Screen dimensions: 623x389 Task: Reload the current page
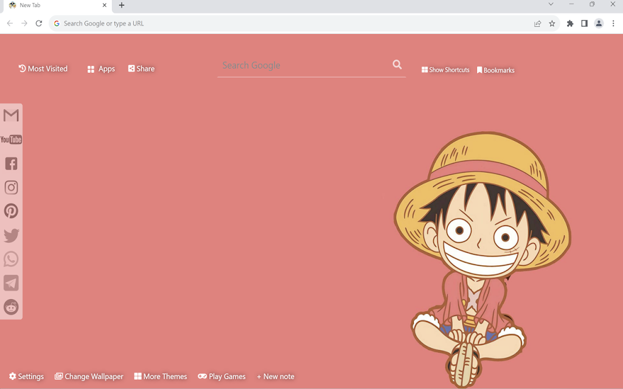click(x=38, y=24)
